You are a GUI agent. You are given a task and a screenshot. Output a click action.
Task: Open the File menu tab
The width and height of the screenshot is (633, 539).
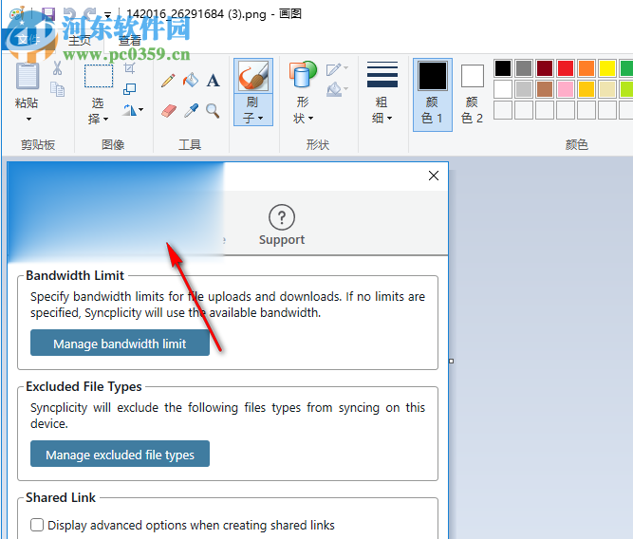pyautogui.click(x=28, y=40)
